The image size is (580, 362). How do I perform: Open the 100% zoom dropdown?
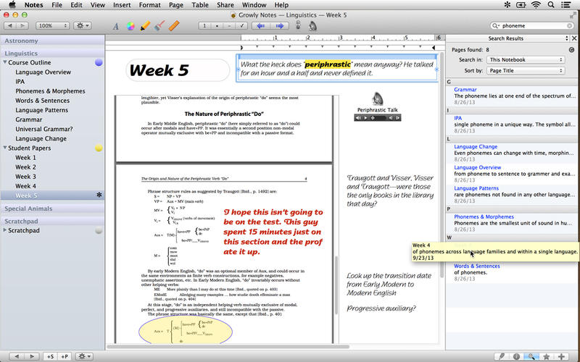click(x=52, y=26)
